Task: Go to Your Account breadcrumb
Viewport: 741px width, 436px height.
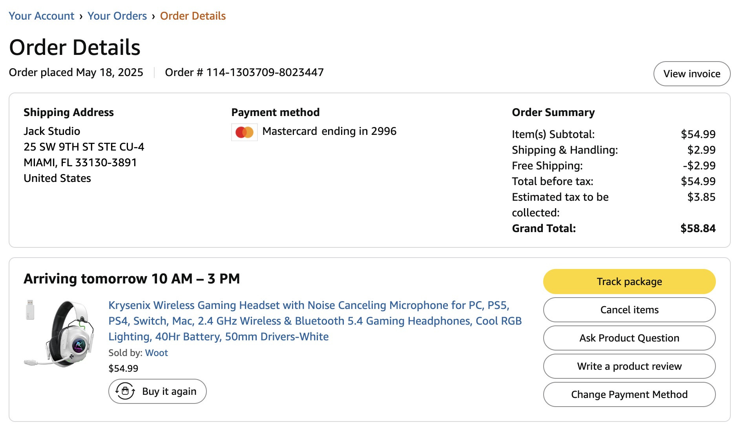Action: tap(41, 16)
